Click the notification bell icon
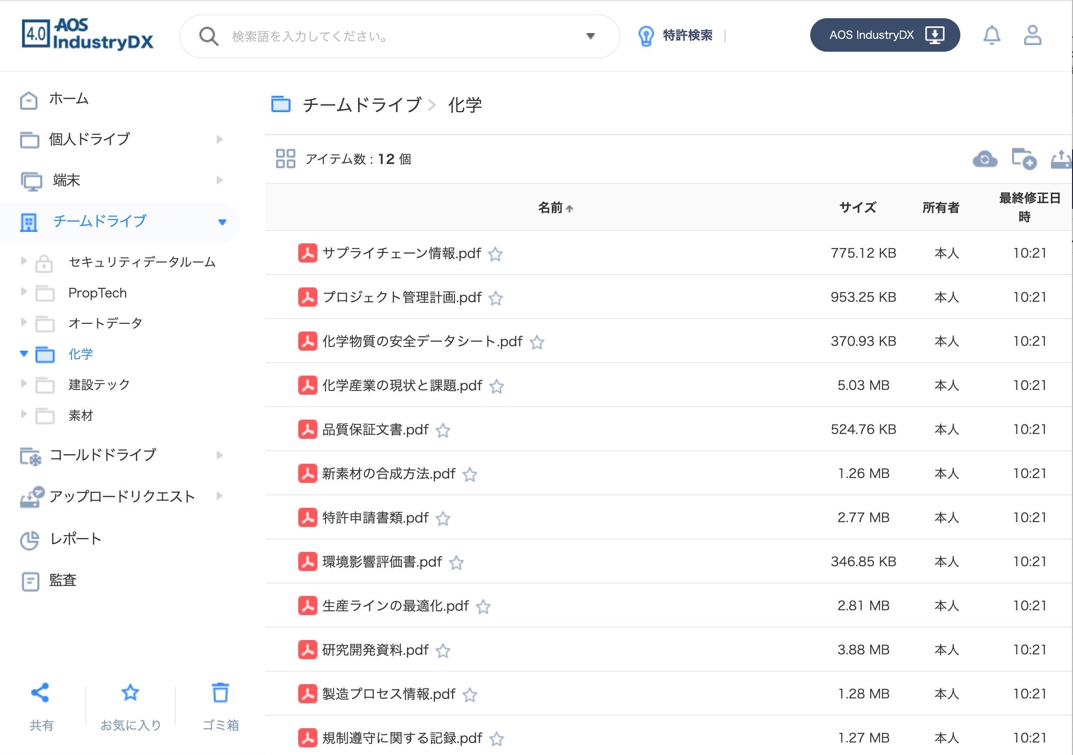 [x=991, y=35]
